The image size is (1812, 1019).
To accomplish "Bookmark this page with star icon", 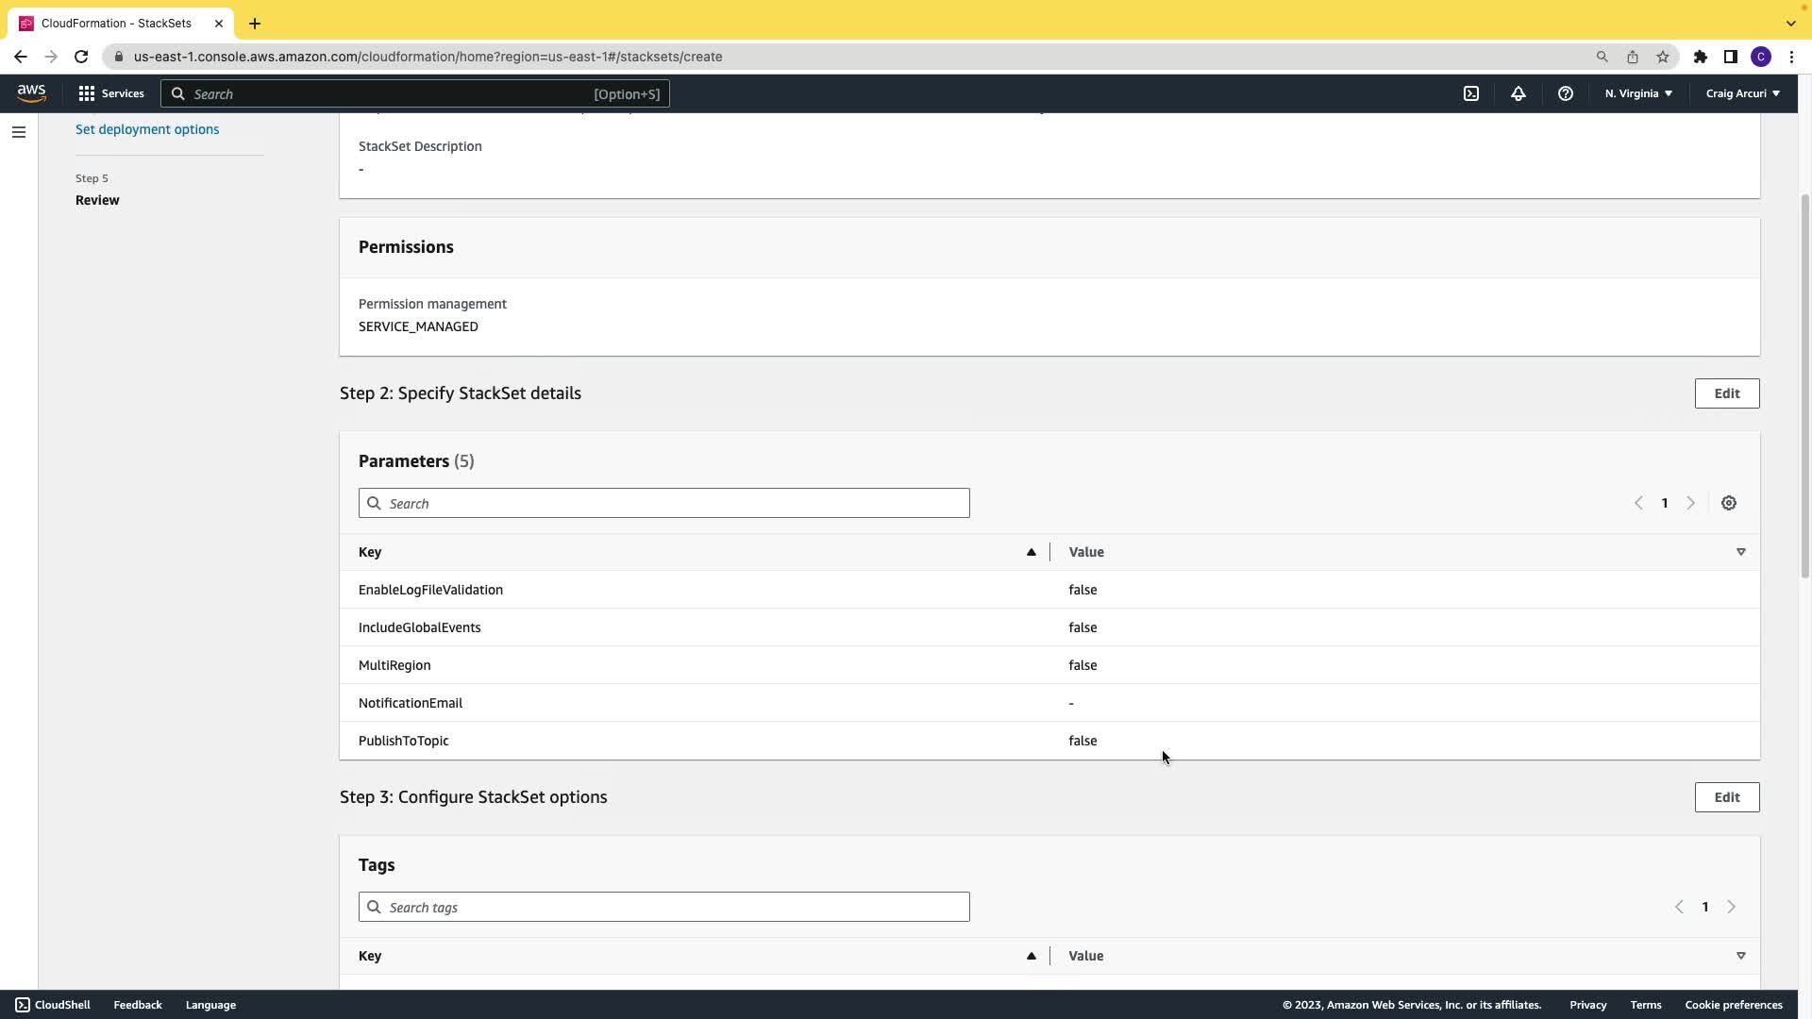I will pyautogui.click(x=1663, y=57).
